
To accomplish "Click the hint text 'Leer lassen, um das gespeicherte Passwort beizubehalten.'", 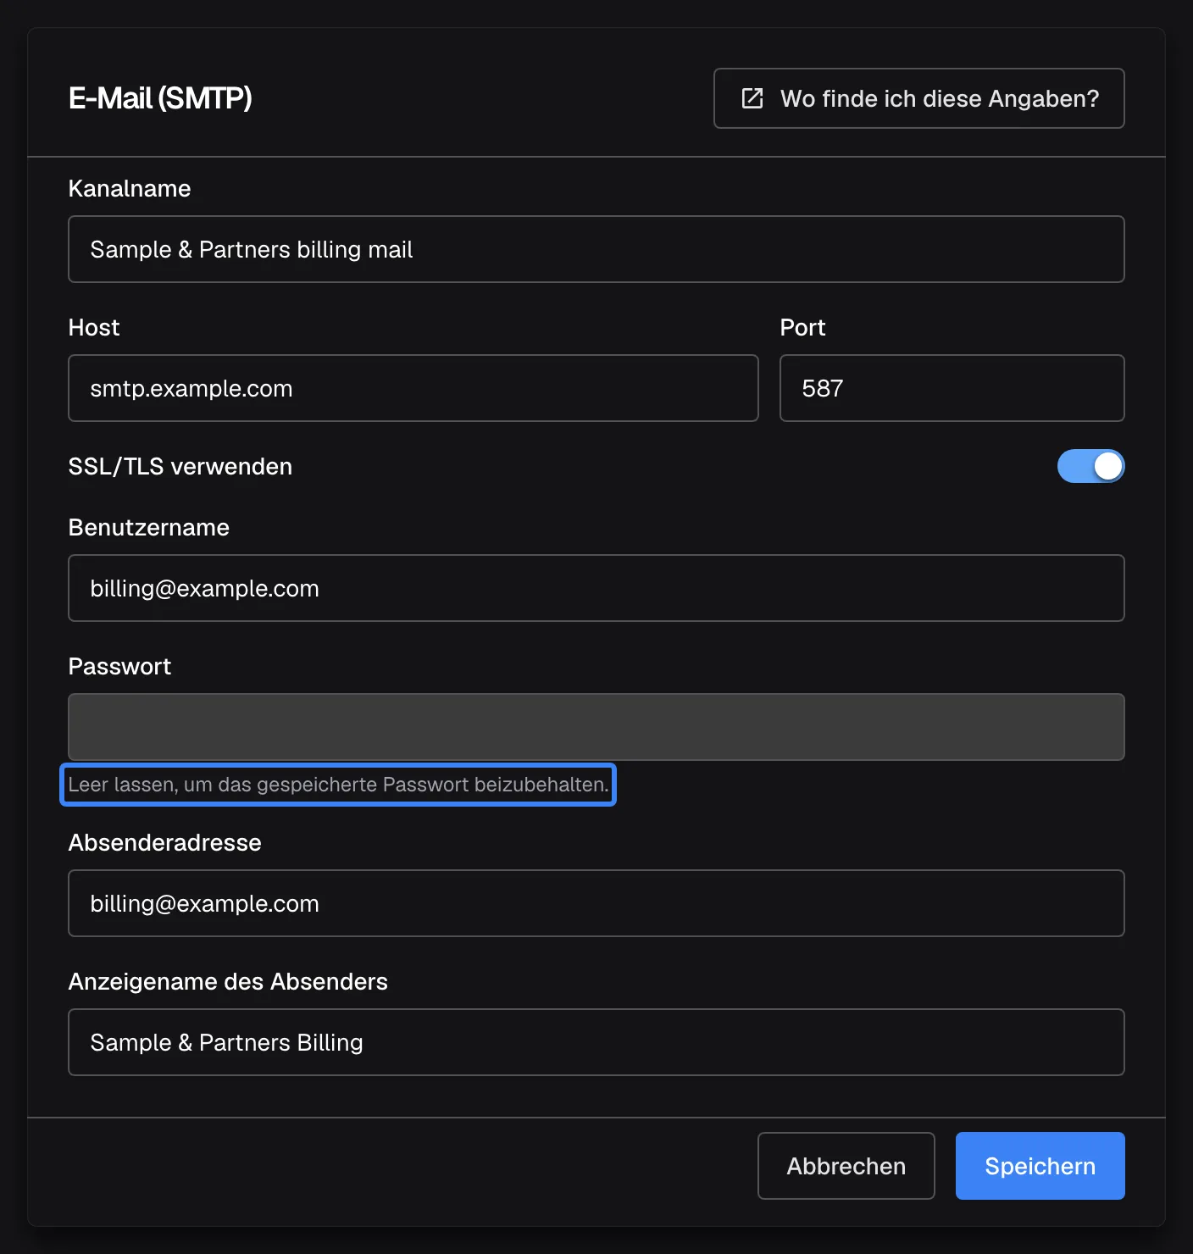I will tap(338, 785).
